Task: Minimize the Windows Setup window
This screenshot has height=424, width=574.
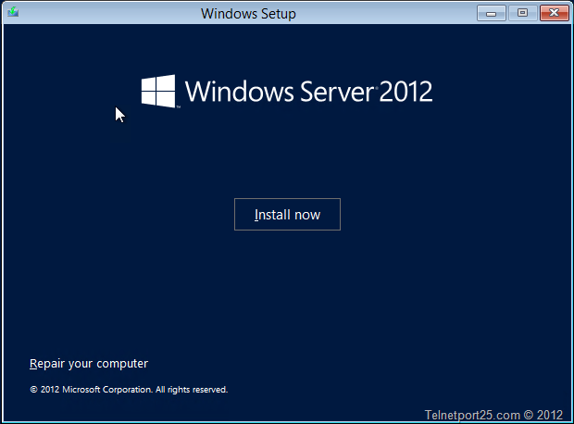Action: coord(492,13)
